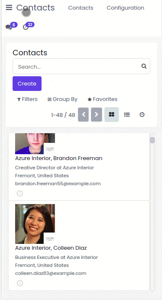The height and width of the screenshot is (300, 162).
Task: Click activity clock on Colleen Diaz card
Action: 20,283
